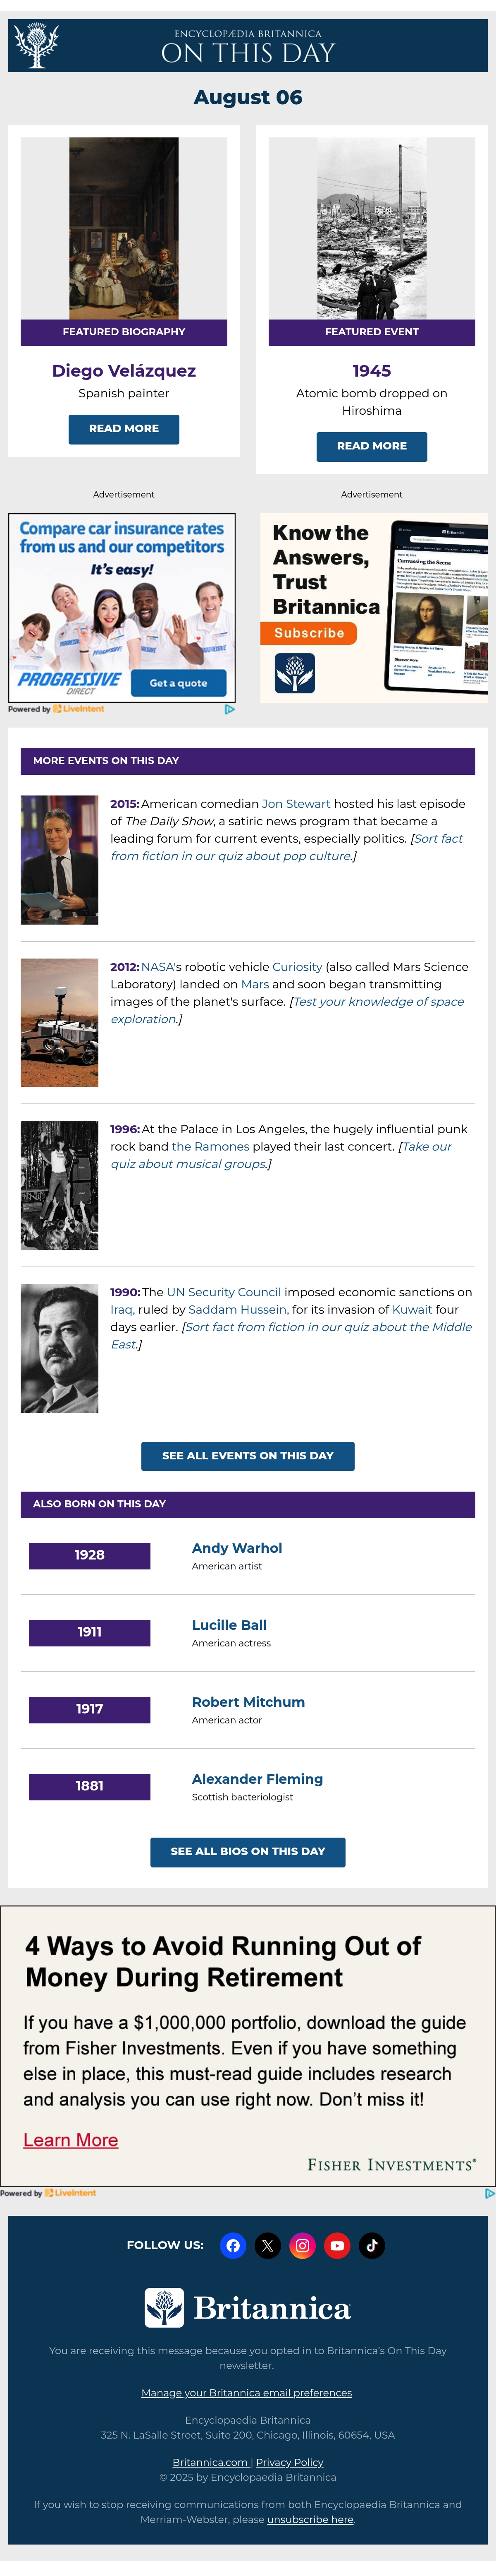Open the Jon Stewart link
This screenshot has width=496, height=2576.
(296, 803)
